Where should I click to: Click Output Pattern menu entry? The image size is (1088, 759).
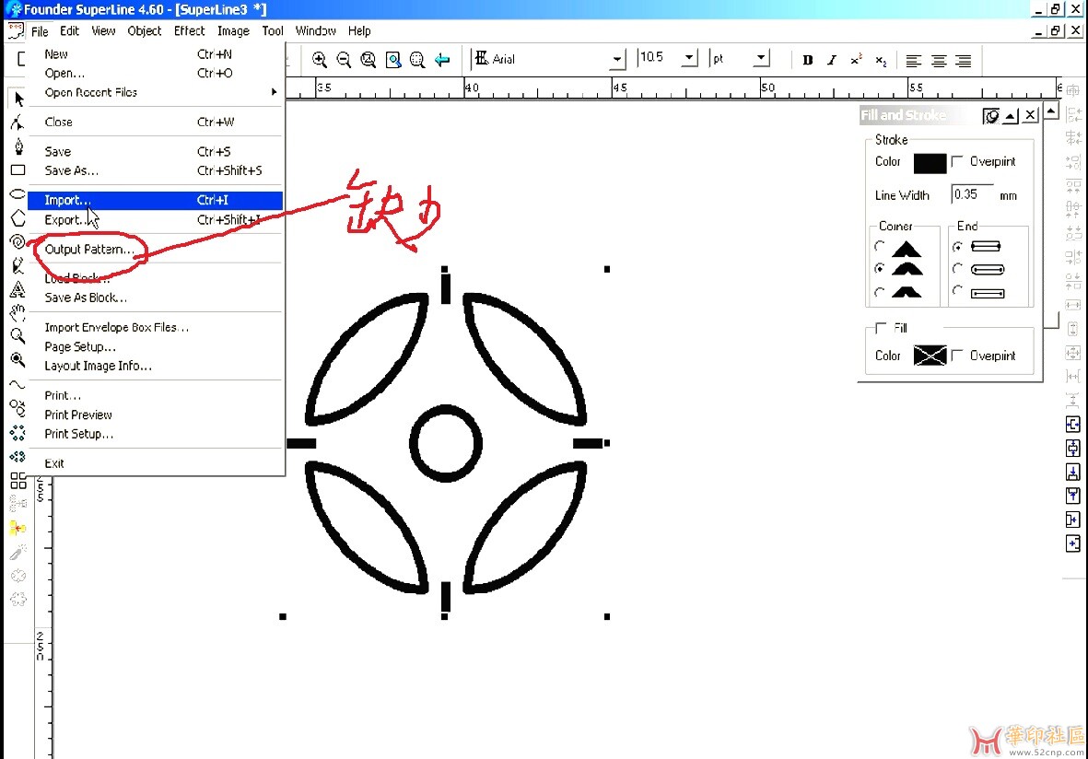pos(89,250)
